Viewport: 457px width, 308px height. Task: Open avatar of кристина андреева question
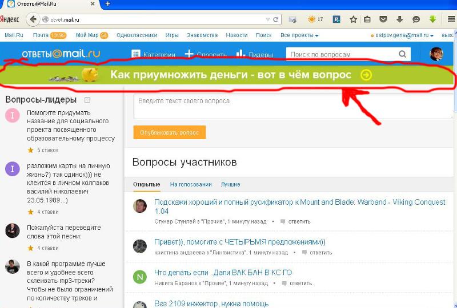point(140,246)
